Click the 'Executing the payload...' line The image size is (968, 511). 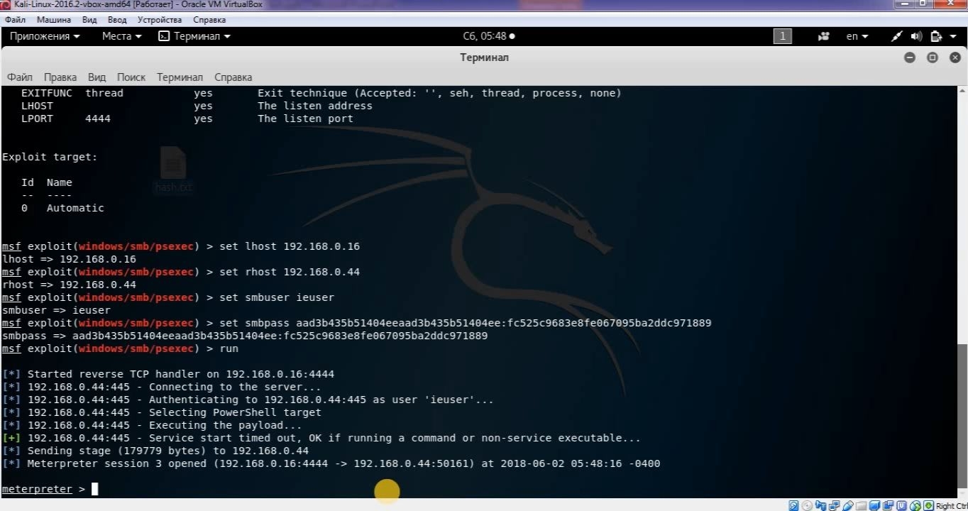click(x=152, y=425)
